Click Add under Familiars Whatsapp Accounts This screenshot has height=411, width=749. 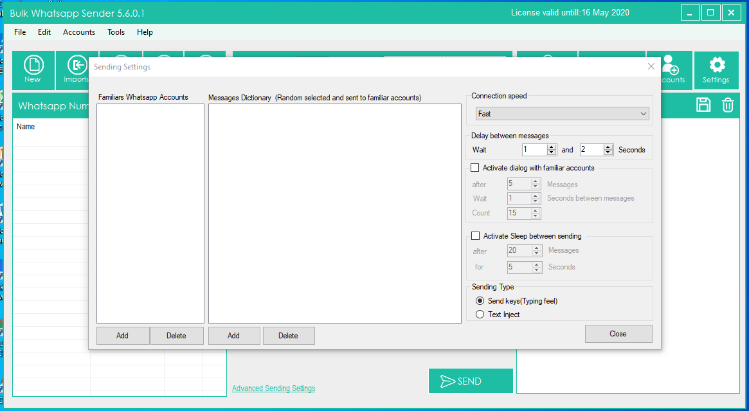pos(122,336)
